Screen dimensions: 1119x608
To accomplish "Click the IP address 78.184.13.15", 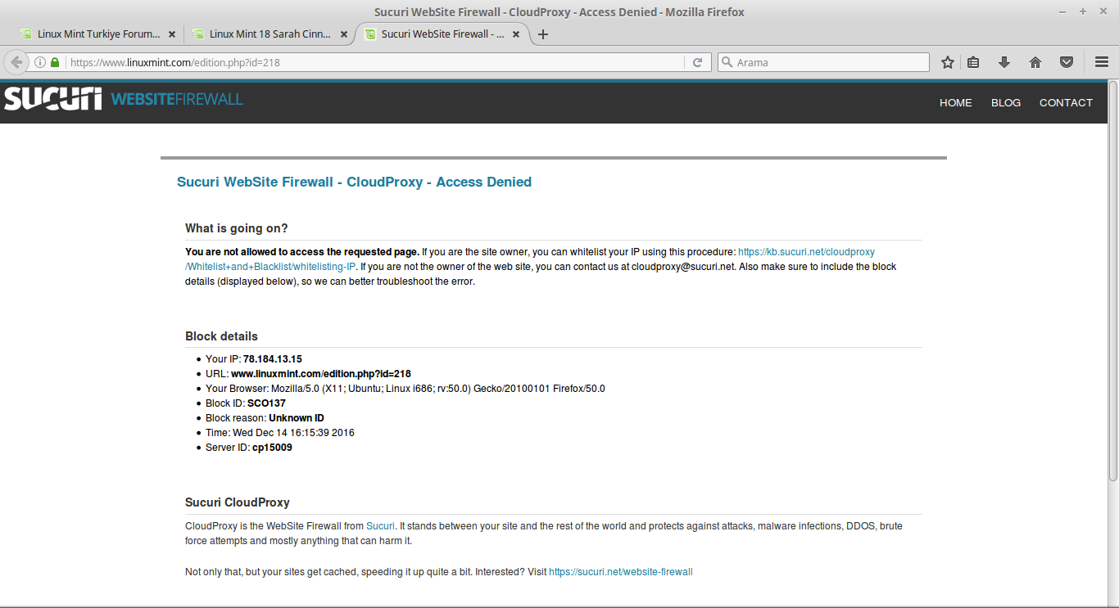I will point(273,359).
